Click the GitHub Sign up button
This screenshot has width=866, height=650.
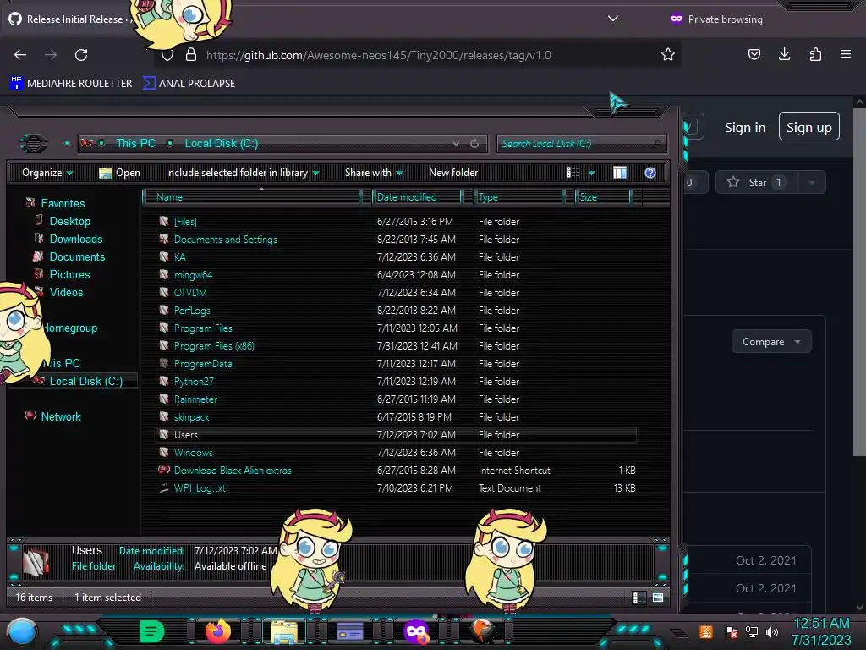[x=809, y=127]
